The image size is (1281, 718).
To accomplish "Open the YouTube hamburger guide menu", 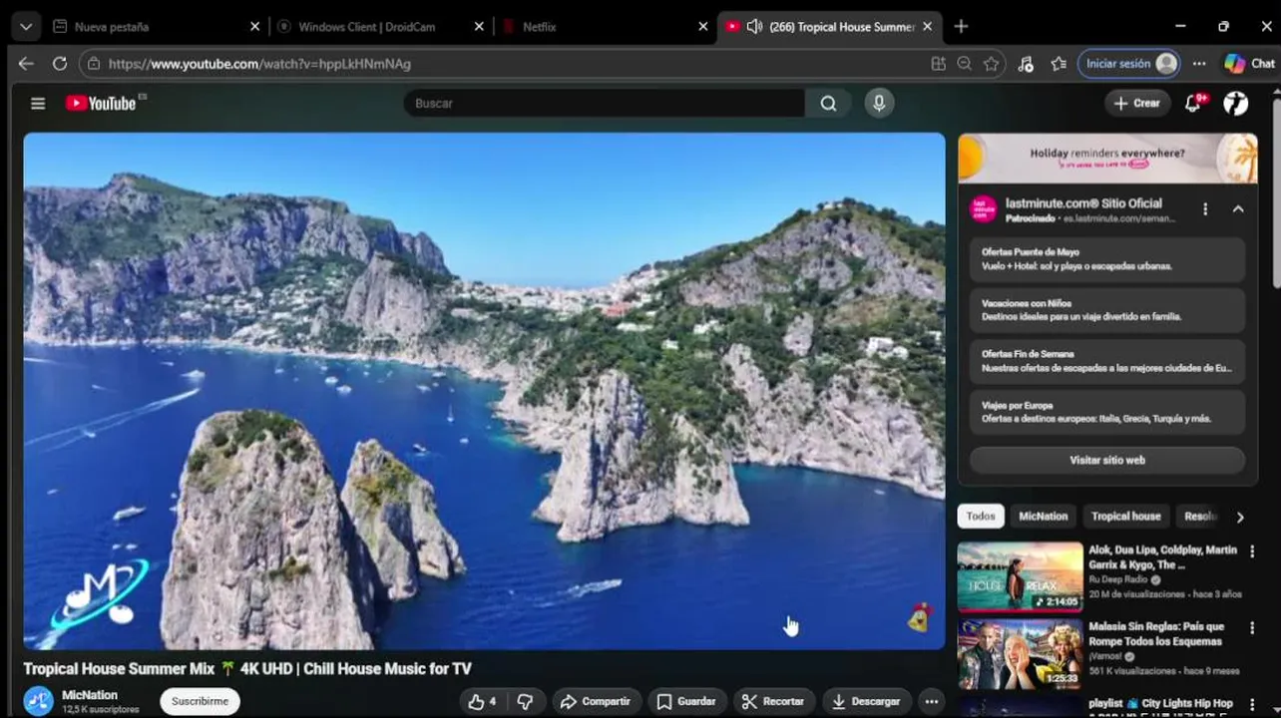I will (x=38, y=103).
